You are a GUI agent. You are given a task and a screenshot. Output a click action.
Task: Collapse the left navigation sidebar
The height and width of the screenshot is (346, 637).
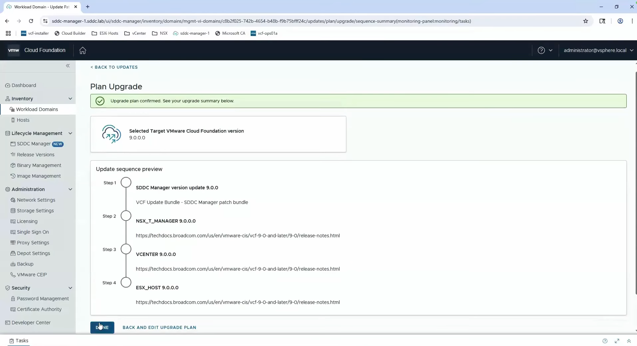pyautogui.click(x=68, y=66)
